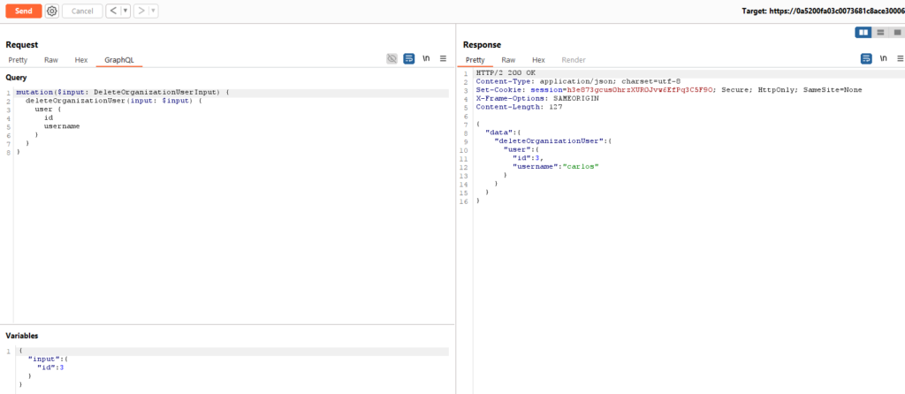Toggle \n newline display in Response panel
The width and height of the screenshot is (905, 394).
884,58
